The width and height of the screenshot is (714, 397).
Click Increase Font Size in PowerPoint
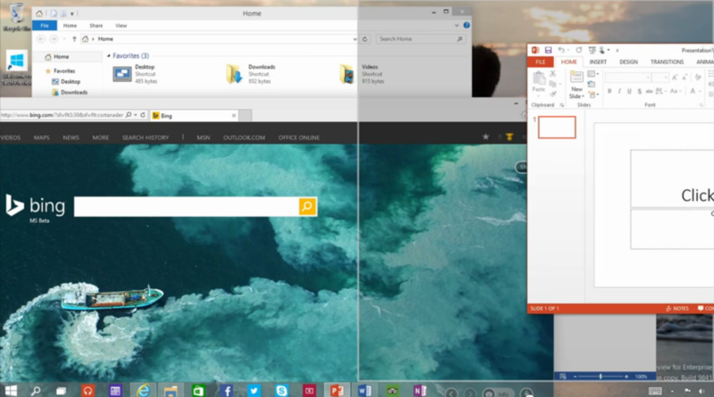pyautogui.click(x=675, y=78)
